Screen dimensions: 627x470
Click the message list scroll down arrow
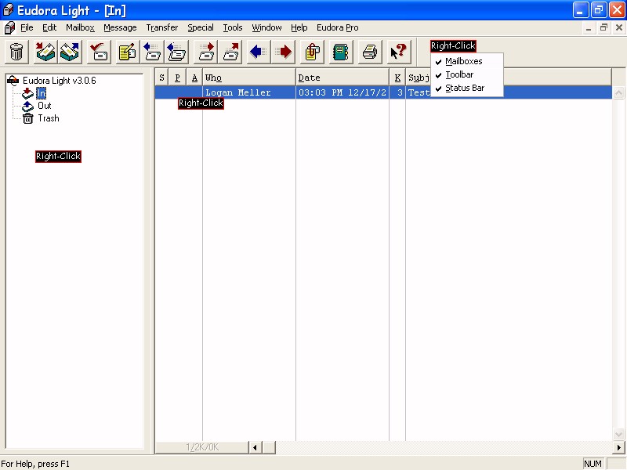tap(618, 434)
